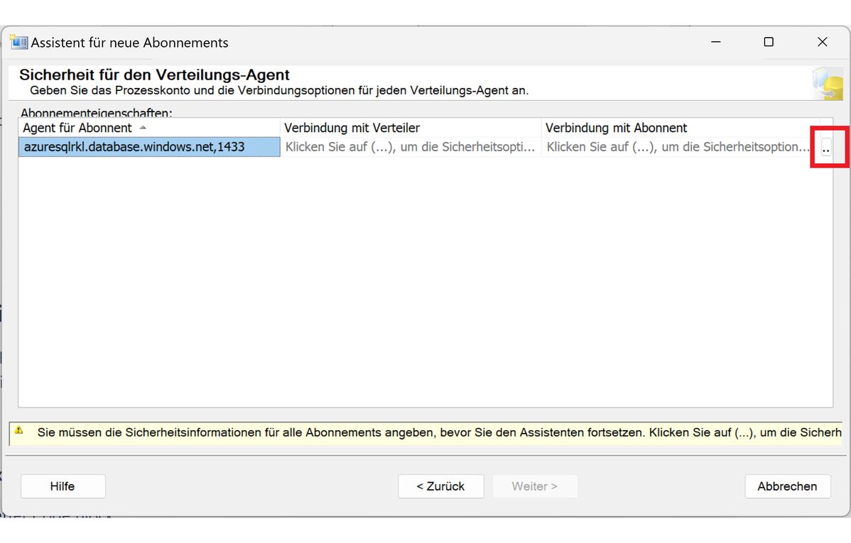851x543 pixels.
Task: Click the disabled Weiter button
Action: [x=535, y=486]
